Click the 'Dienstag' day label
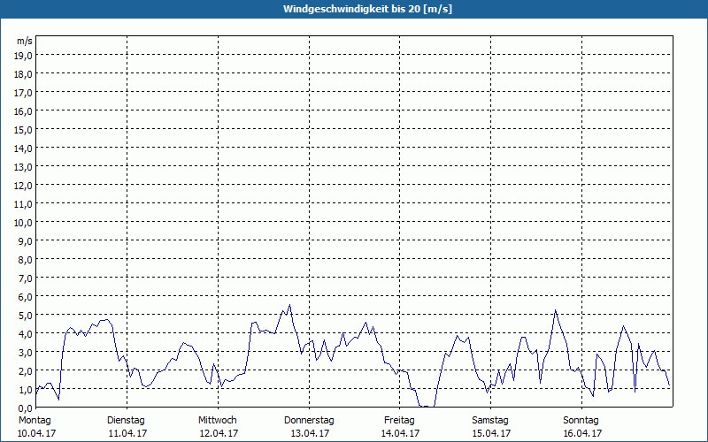Screen dimensions: 708x442 (x=126, y=421)
